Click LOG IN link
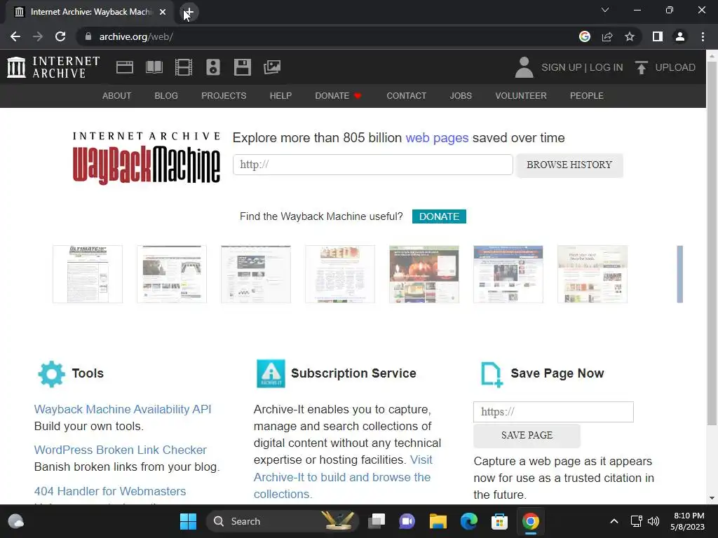Viewport: 718px width, 538px height. tap(607, 67)
